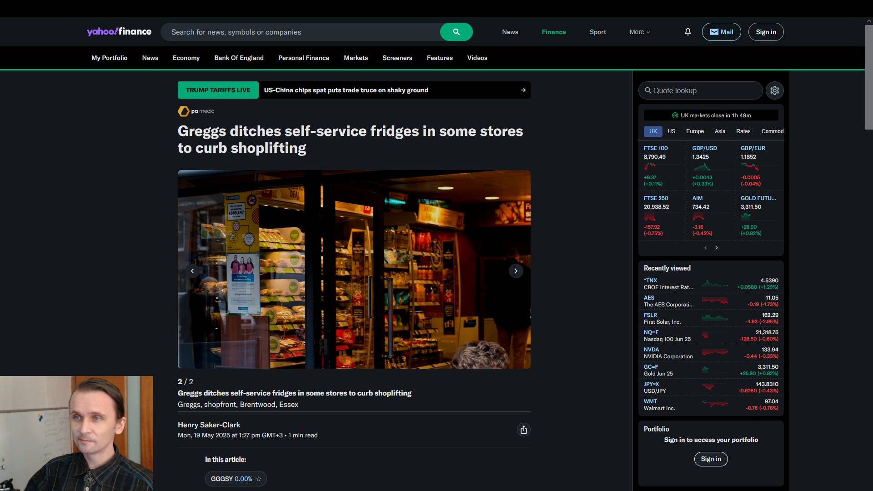873x491 pixels.
Task: Open the notifications bell
Action: click(687, 32)
